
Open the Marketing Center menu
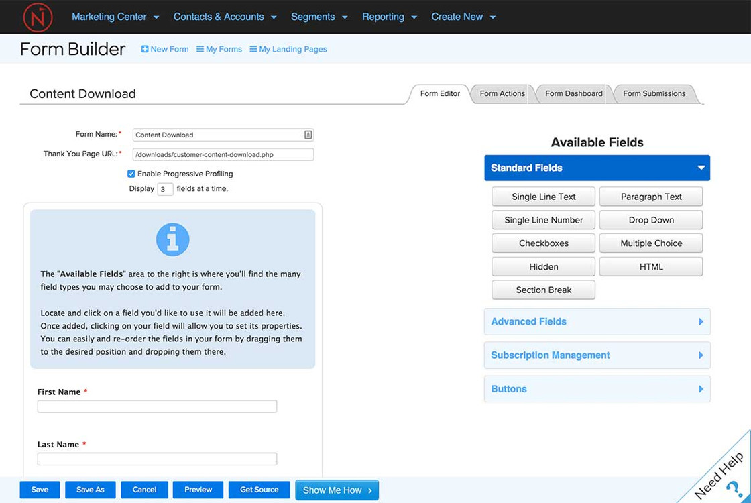[115, 17]
